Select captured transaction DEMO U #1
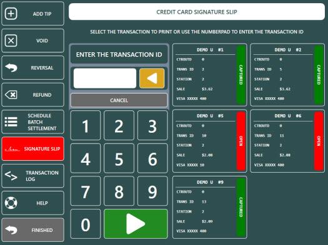Viewport: 328px width, 245px height. click(209, 75)
